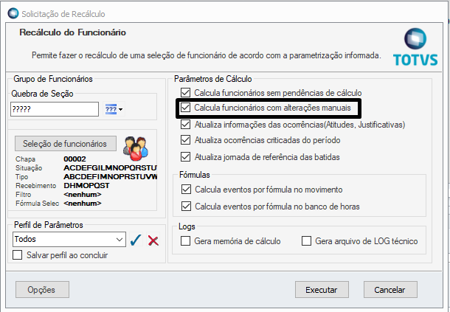Toggle Calcula eventos por fórmula no banco de horas
Screen dimensions: 450x312
click(x=186, y=206)
